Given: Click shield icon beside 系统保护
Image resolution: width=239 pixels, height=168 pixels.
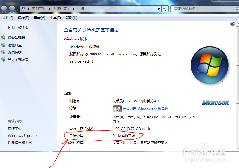Looking at the screenshot, I should click(x=3, y=52).
